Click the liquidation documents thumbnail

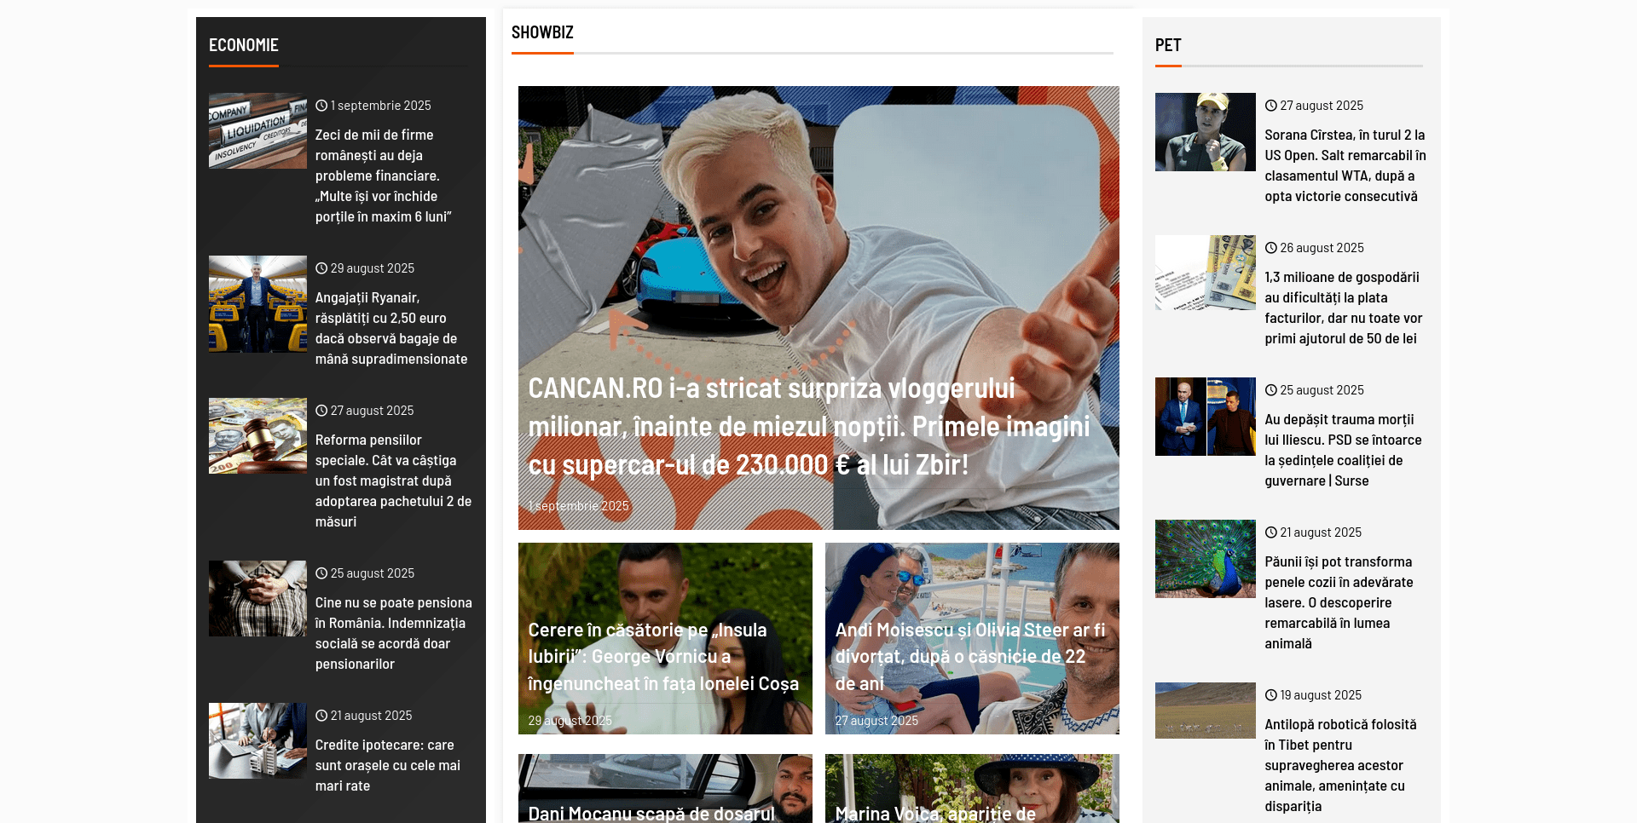[257, 130]
